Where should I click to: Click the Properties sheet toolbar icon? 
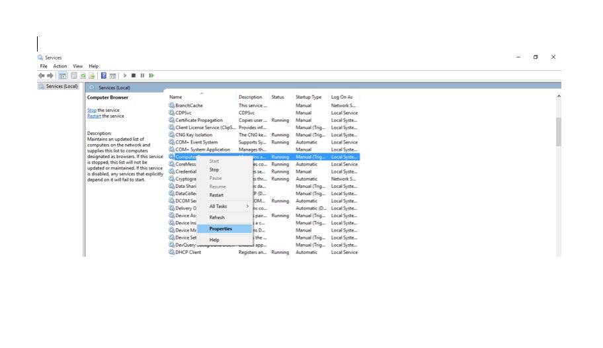[x=74, y=76]
